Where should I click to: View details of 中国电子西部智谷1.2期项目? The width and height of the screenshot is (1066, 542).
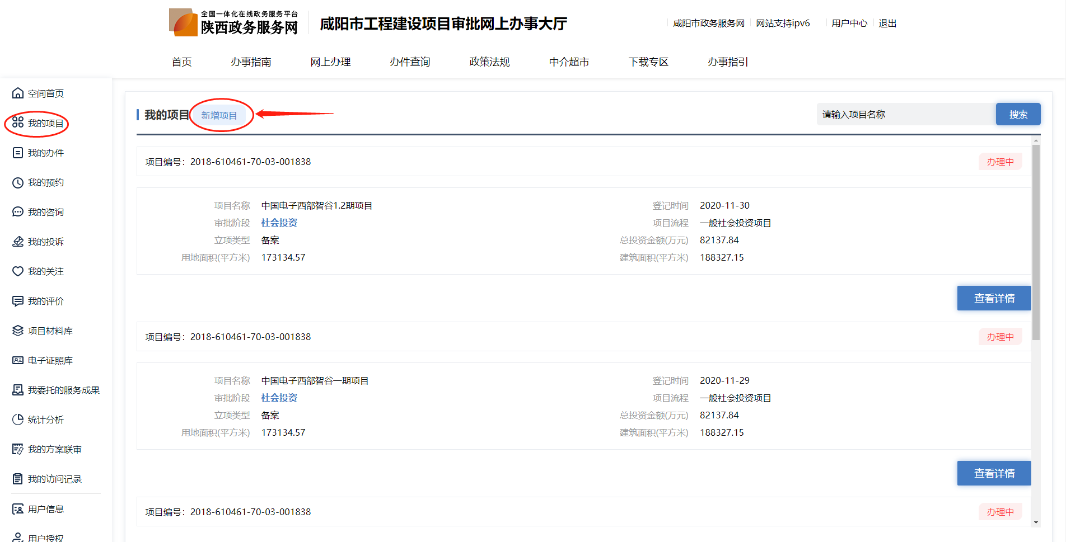[x=994, y=298]
